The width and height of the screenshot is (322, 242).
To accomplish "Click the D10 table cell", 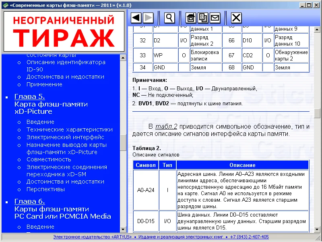I will [x=252, y=40].
